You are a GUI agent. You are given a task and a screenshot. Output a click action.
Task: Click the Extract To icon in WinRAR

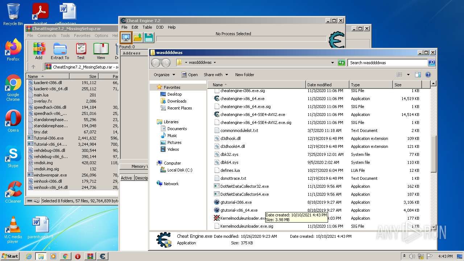point(60,51)
